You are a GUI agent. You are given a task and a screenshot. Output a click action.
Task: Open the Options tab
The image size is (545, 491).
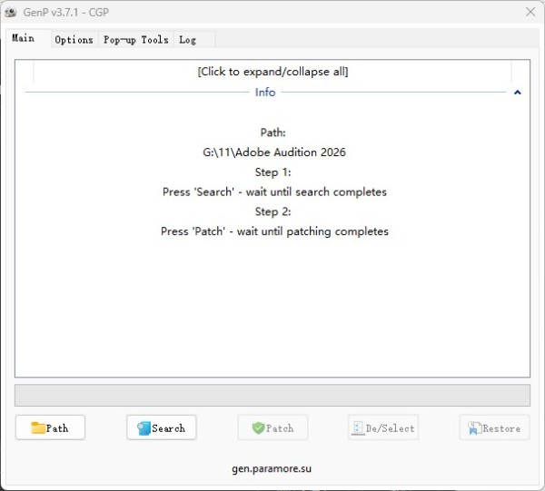(74, 40)
